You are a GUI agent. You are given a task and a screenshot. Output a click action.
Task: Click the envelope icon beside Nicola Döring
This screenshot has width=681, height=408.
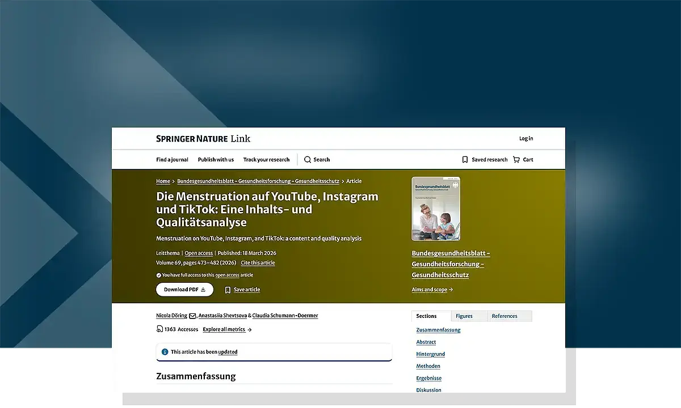(192, 316)
